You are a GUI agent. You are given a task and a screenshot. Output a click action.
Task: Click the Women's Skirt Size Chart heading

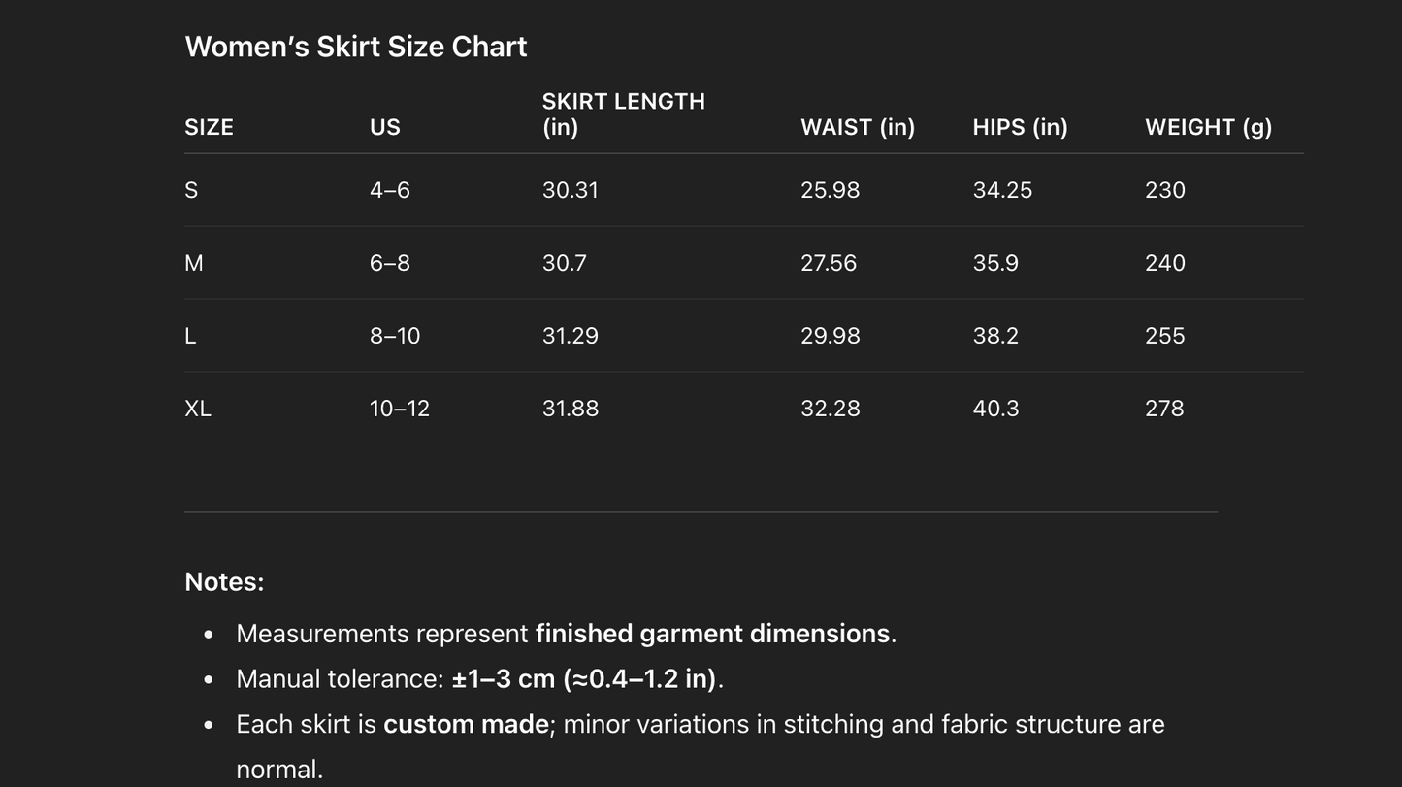point(355,47)
